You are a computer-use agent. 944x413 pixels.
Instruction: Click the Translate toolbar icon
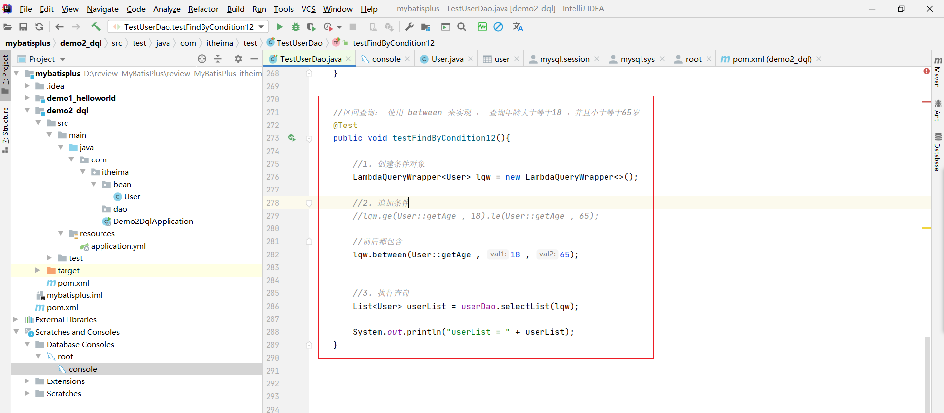pyautogui.click(x=518, y=27)
